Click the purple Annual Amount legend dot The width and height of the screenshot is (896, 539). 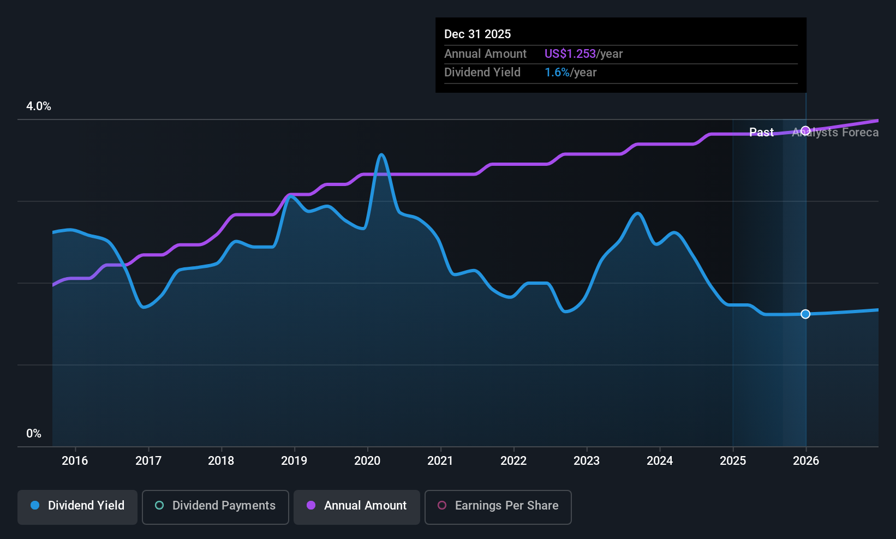coord(311,506)
